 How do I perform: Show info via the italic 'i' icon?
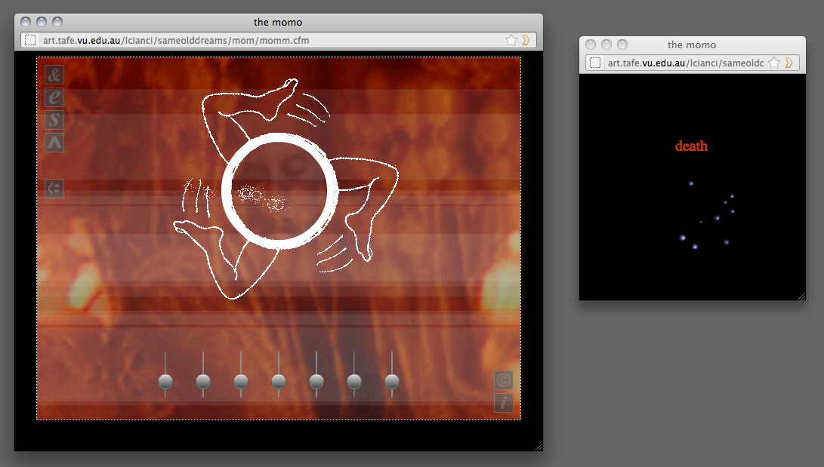(x=504, y=402)
